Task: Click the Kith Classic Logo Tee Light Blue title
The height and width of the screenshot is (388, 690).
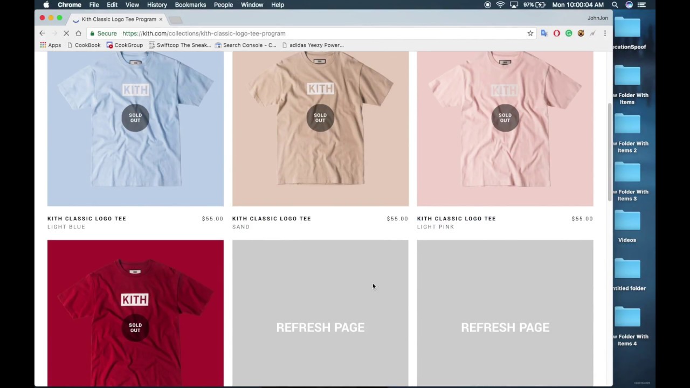Action: pos(87,219)
